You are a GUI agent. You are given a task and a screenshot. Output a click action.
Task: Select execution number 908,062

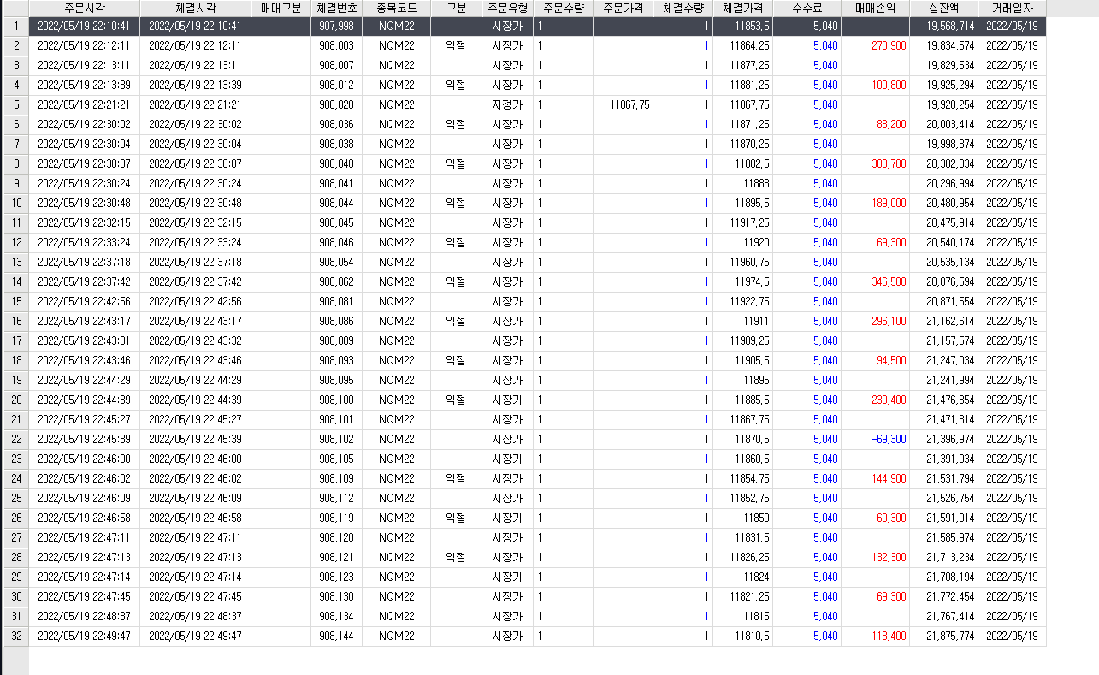(x=336, y=281)
